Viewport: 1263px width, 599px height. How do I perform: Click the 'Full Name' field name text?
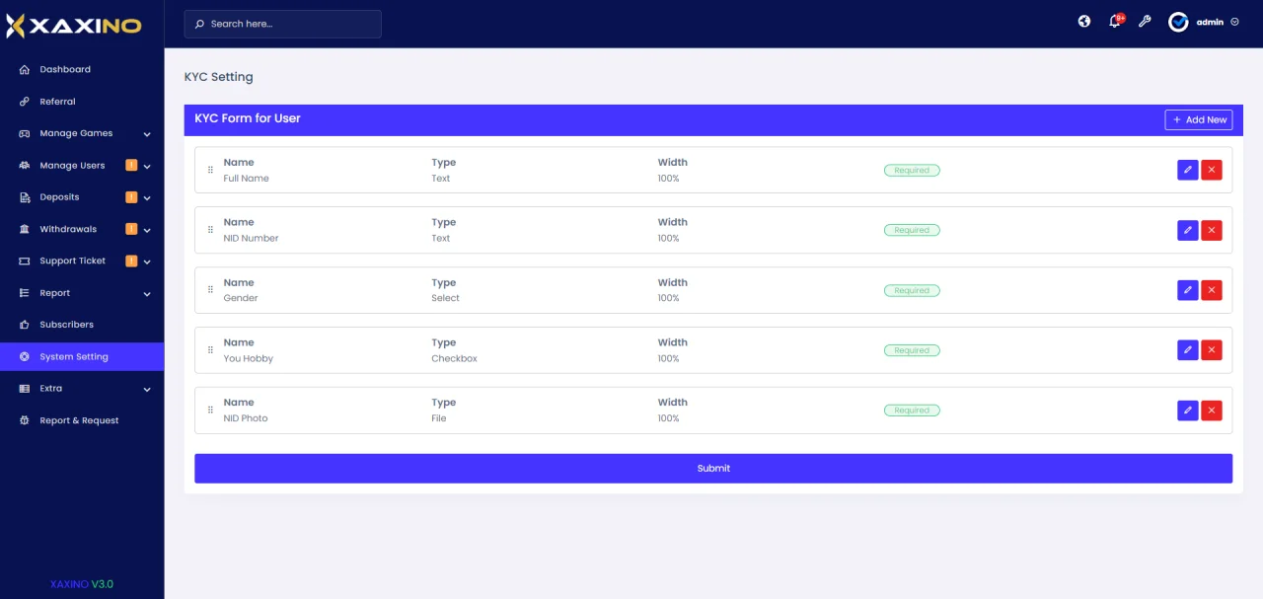pos(246,179)
